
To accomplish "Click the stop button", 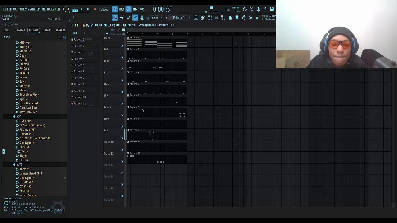I will (88, 9).
